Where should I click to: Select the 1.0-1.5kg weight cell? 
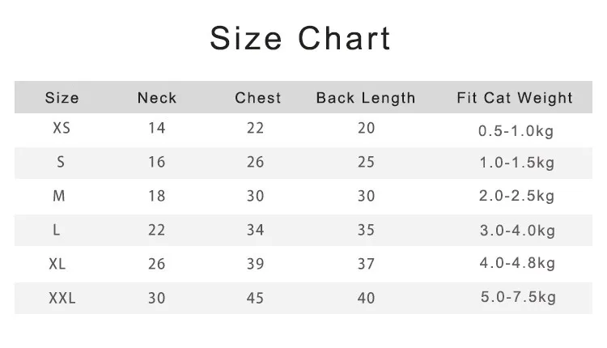(516, 163)
